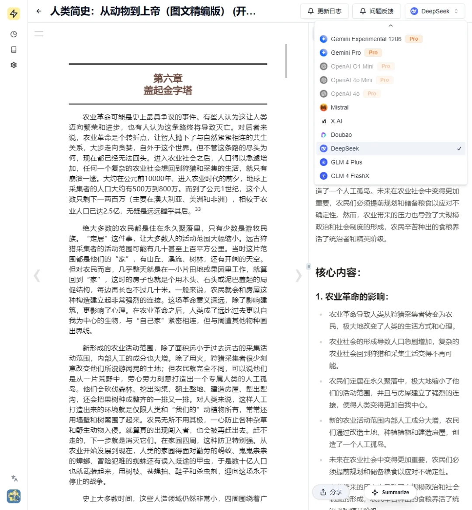Open the user avatar at bottom left
Viewport: 472px width, 510px height.
pos(14,496)
